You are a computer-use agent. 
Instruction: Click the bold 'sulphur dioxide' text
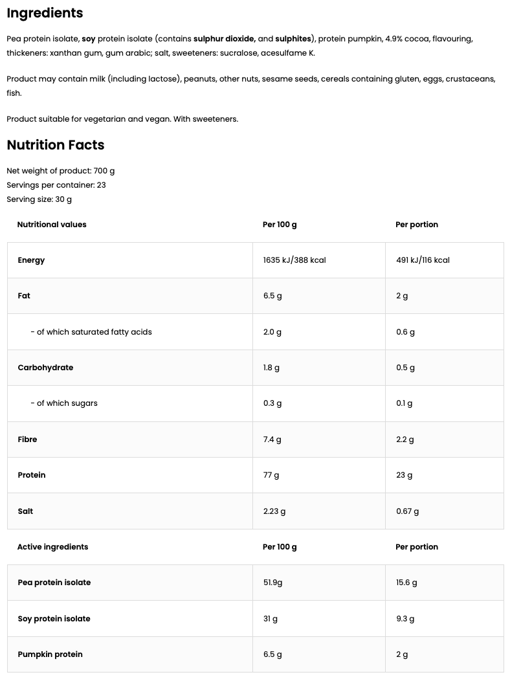[x=224, y=39]
